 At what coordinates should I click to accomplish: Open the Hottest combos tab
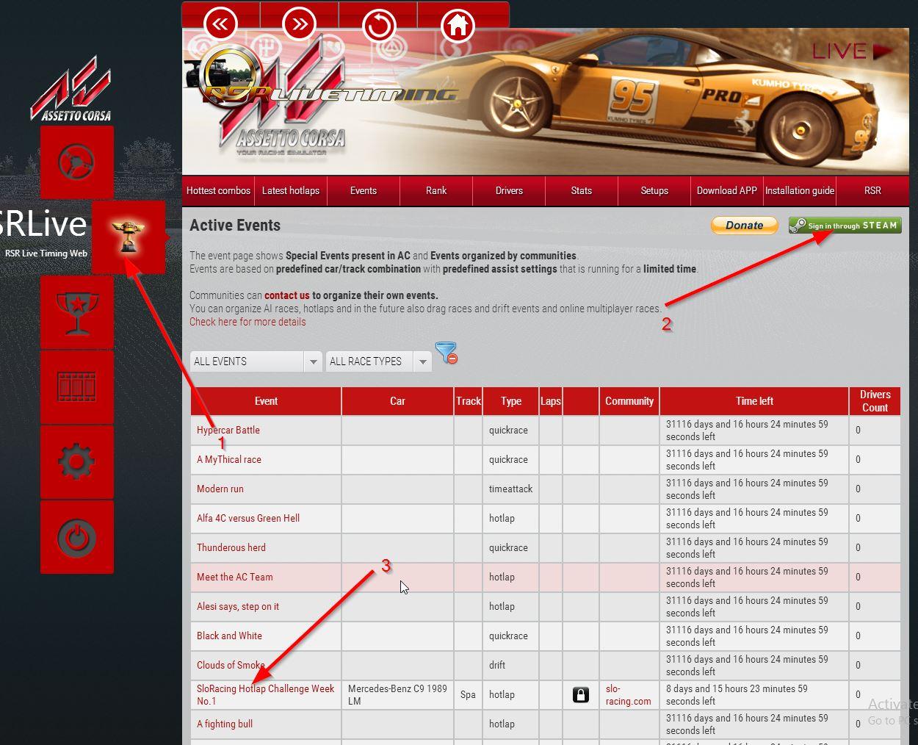point(218,191)
